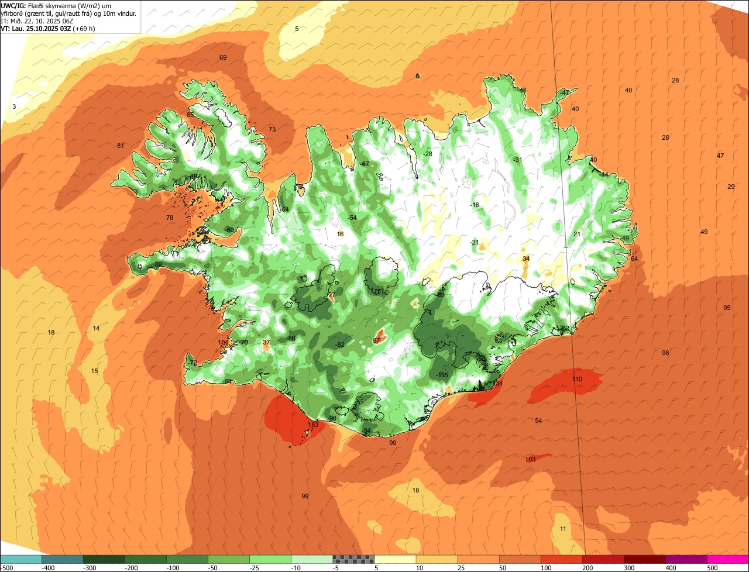Click the legend swatch between 400 and 500
The image size is (749, 572).
[x=685, y=559]
